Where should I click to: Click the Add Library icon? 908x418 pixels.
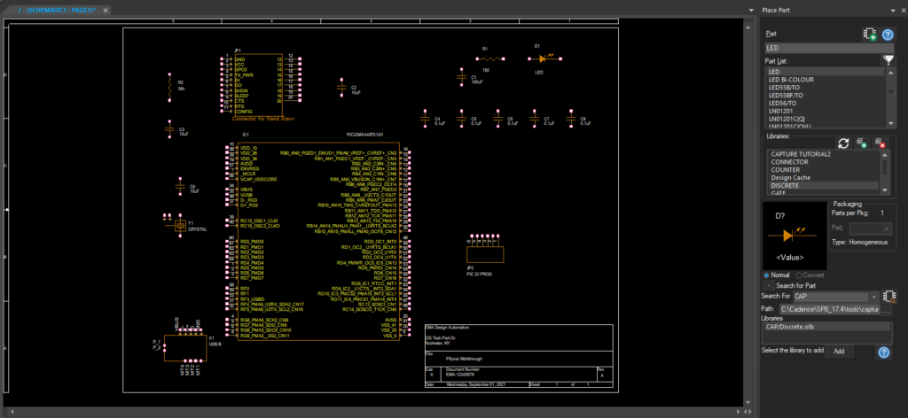(x=861, y=143)
